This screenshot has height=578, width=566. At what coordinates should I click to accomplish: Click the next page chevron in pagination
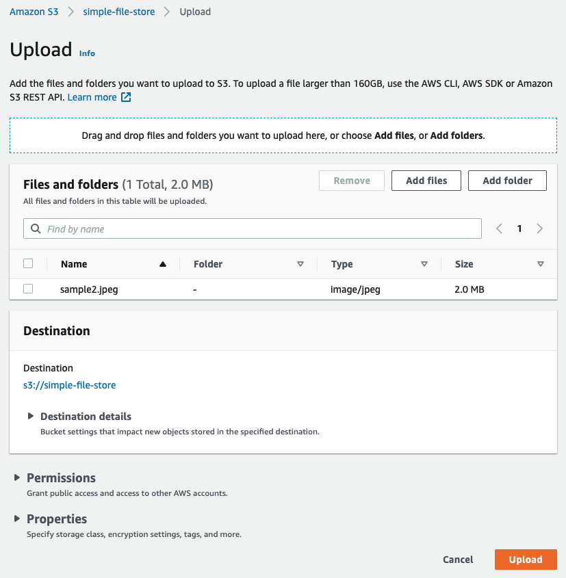[x=539, y=228]
